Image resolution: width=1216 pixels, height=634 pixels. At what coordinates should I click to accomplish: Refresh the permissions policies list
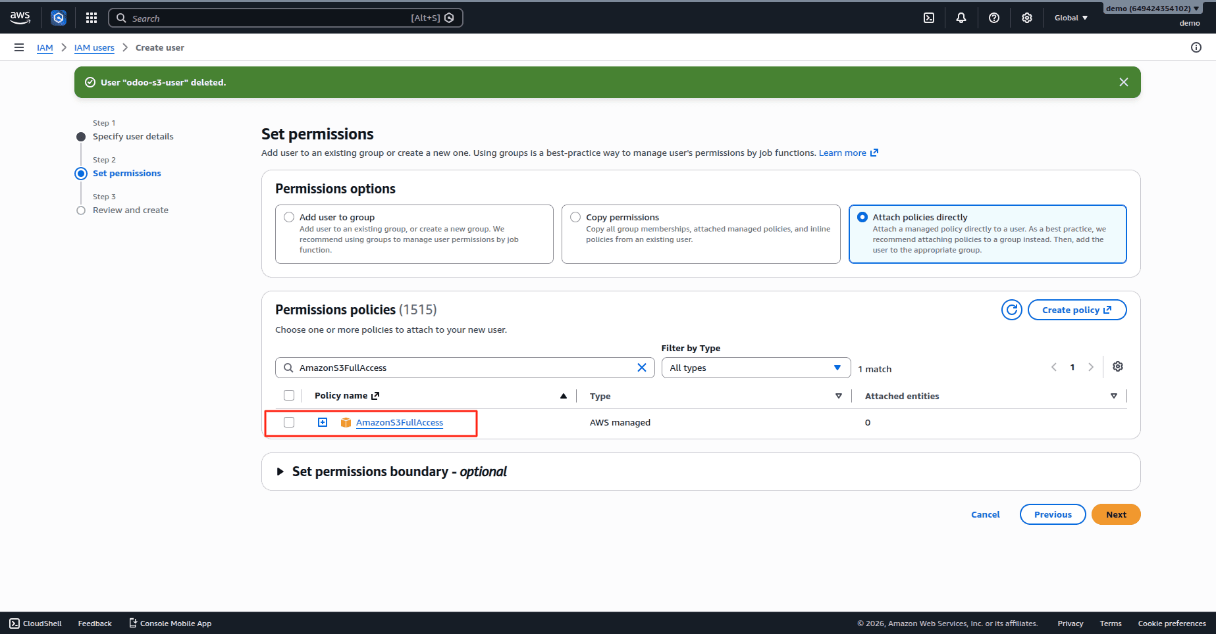tap(1012, 310)
